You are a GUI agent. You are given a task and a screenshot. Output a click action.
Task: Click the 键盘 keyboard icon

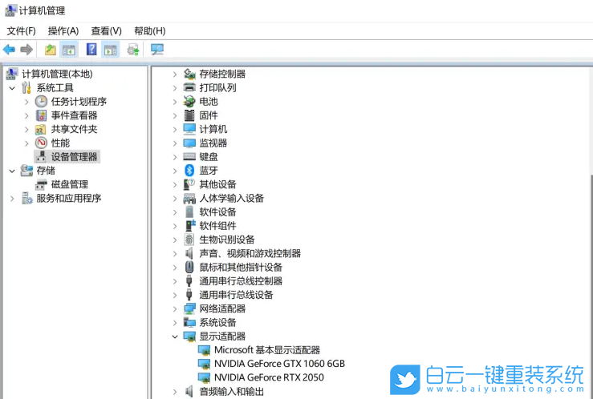coord(189,157)
